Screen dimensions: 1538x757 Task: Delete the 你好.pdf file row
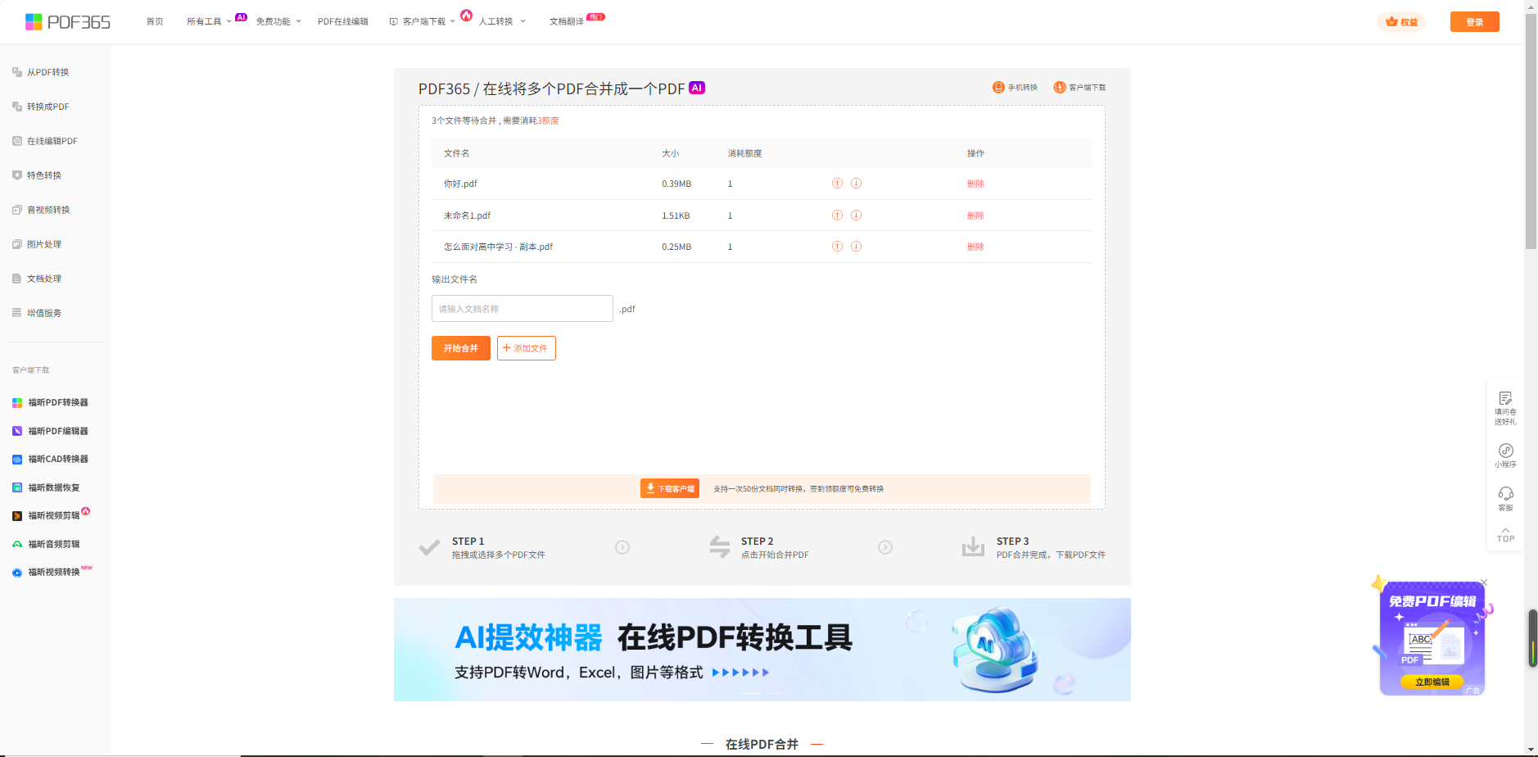tap(975, 184)
